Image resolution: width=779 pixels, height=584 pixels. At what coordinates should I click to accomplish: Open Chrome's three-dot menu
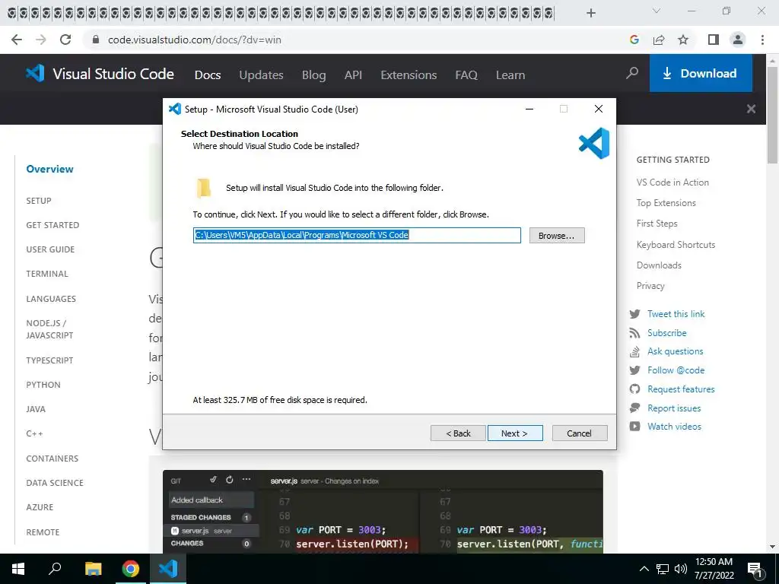(x=762, y=40)
